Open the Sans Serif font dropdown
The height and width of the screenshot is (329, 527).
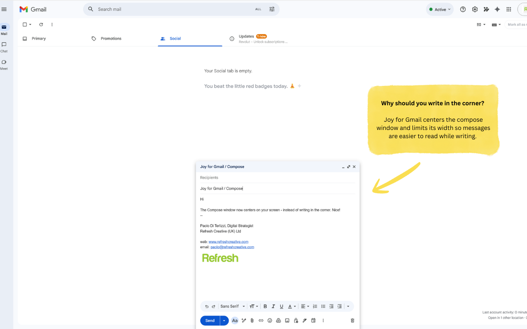pyautogui.click(x=232, y=306)
